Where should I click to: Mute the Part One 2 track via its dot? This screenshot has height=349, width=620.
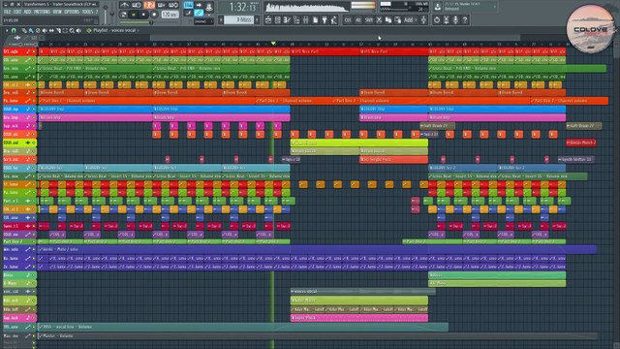click(34, 241)
